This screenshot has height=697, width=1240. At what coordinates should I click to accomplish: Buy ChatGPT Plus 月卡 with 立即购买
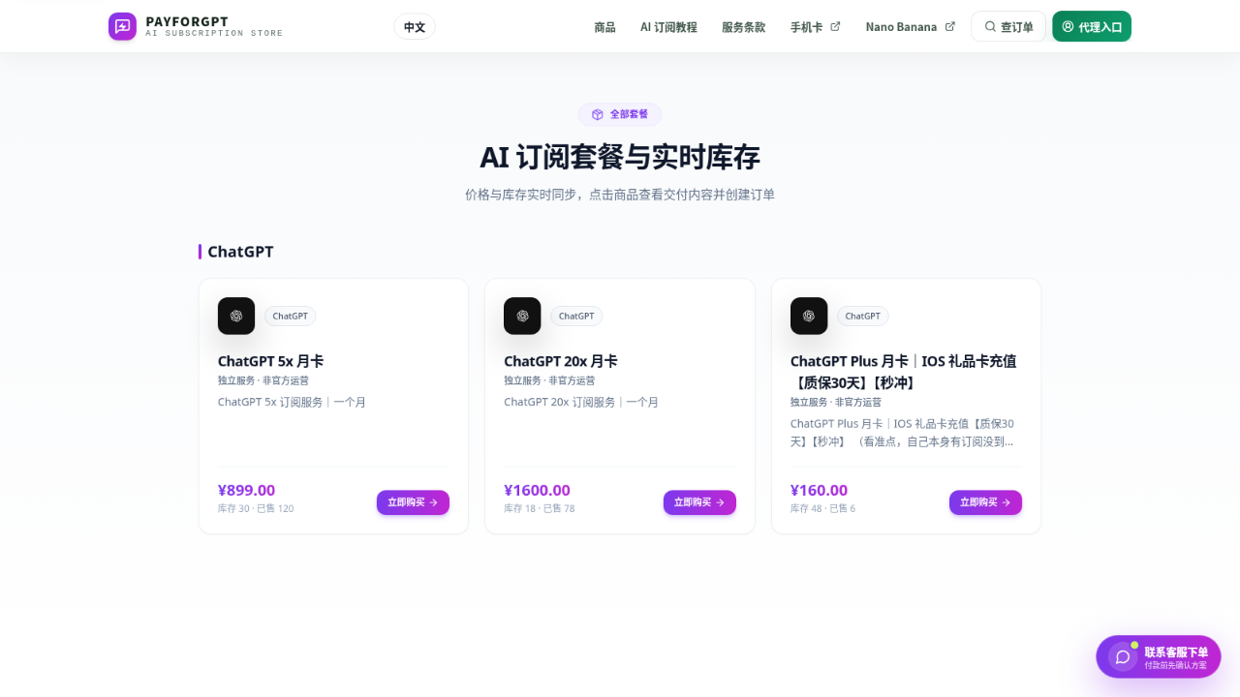coord(985,502)
